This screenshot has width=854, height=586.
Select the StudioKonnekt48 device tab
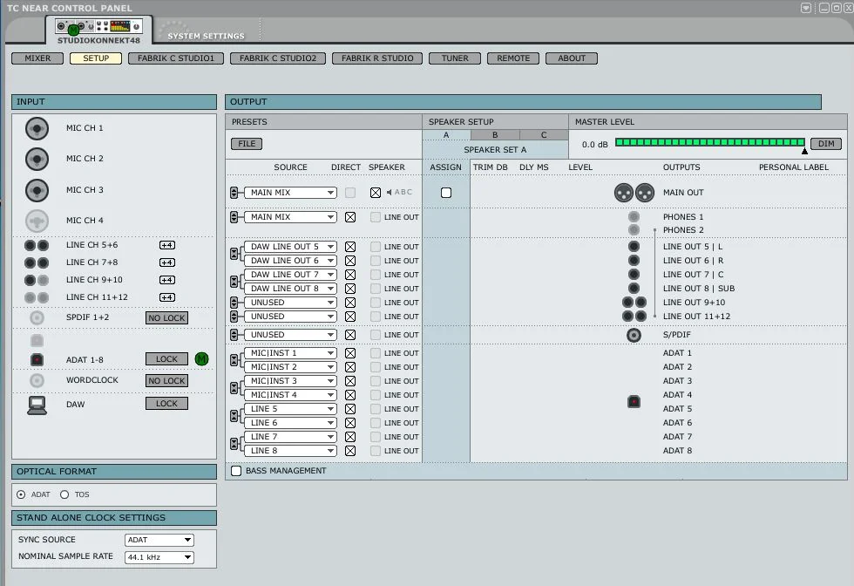click(98, 31)
